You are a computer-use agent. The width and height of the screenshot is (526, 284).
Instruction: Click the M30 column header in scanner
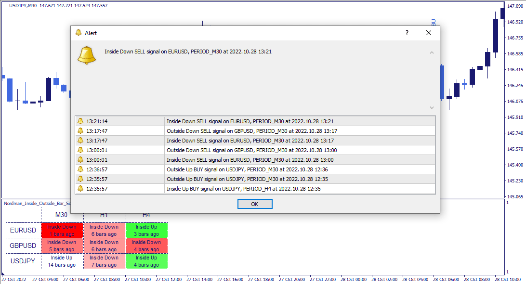coord(61,215)
